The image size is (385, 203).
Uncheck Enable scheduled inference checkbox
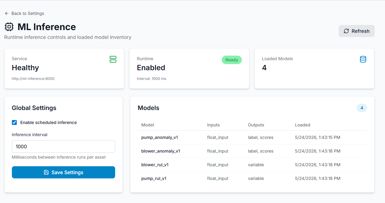click(14, 122)
